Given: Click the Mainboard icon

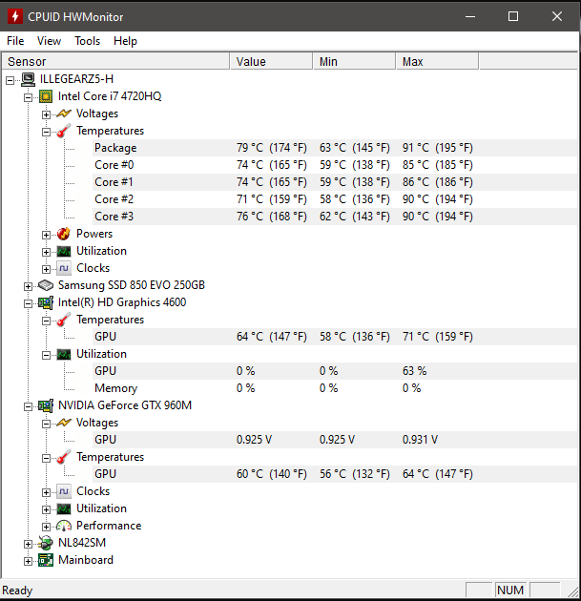Looking at the screenshot, I should coord(46,560).
